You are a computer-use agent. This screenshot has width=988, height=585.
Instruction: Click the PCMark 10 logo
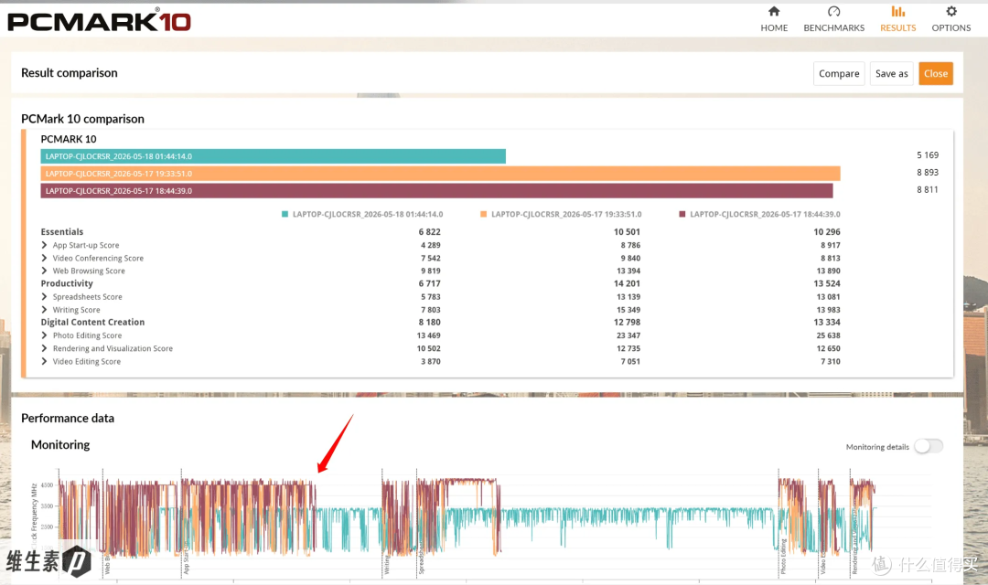(x=99, y=21)
